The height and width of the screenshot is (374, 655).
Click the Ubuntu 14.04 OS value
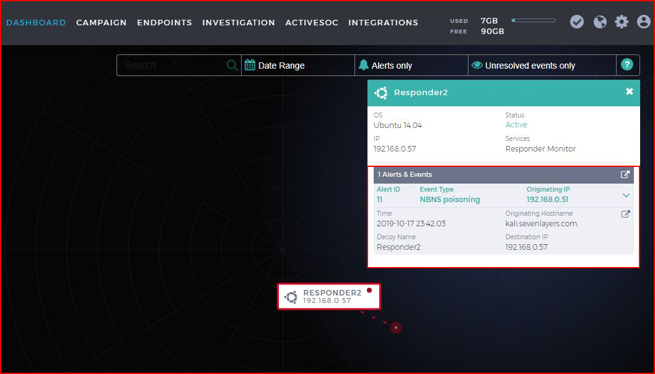click(x=398, y=125)
